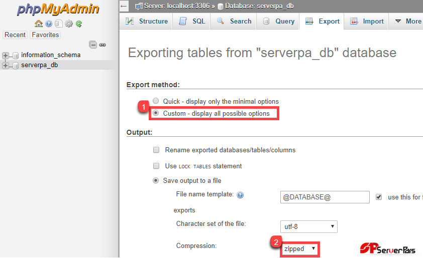Toggle the 'use this for' checkbox
The height and width of the screenshot is (258, 423).
click(x=379, y=197)
